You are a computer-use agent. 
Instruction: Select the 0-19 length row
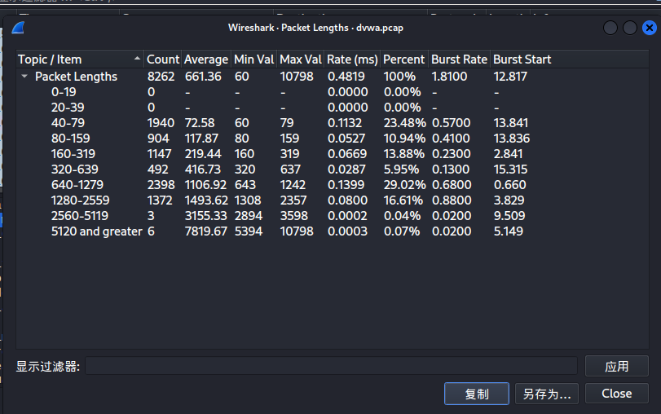pyautogui.click(x=333, y=92)
